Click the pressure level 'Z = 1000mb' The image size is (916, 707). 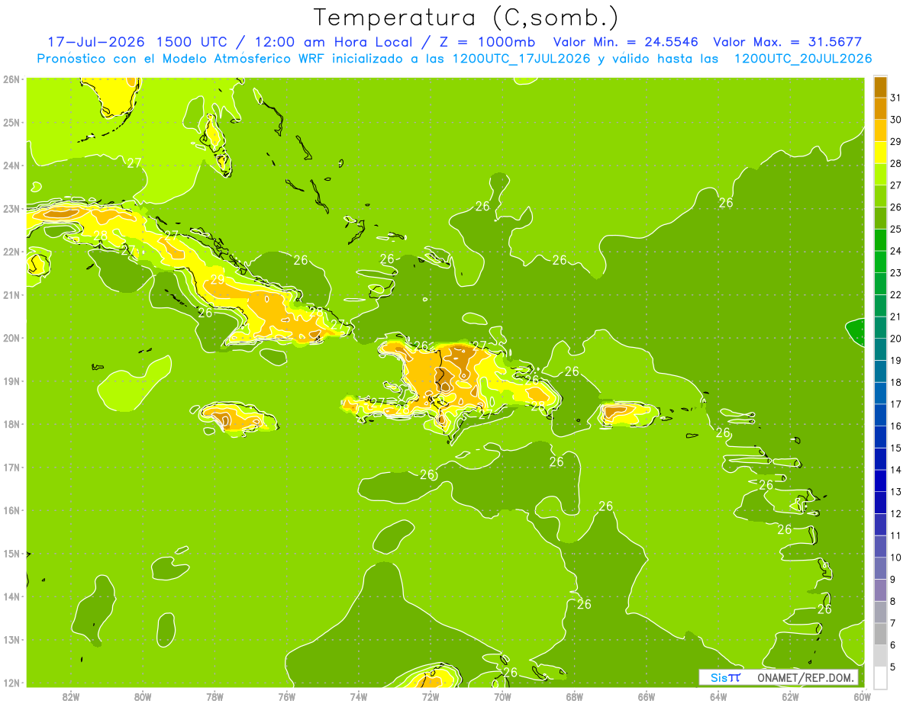(482, 42)
